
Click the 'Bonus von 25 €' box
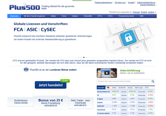pos(51,103)
